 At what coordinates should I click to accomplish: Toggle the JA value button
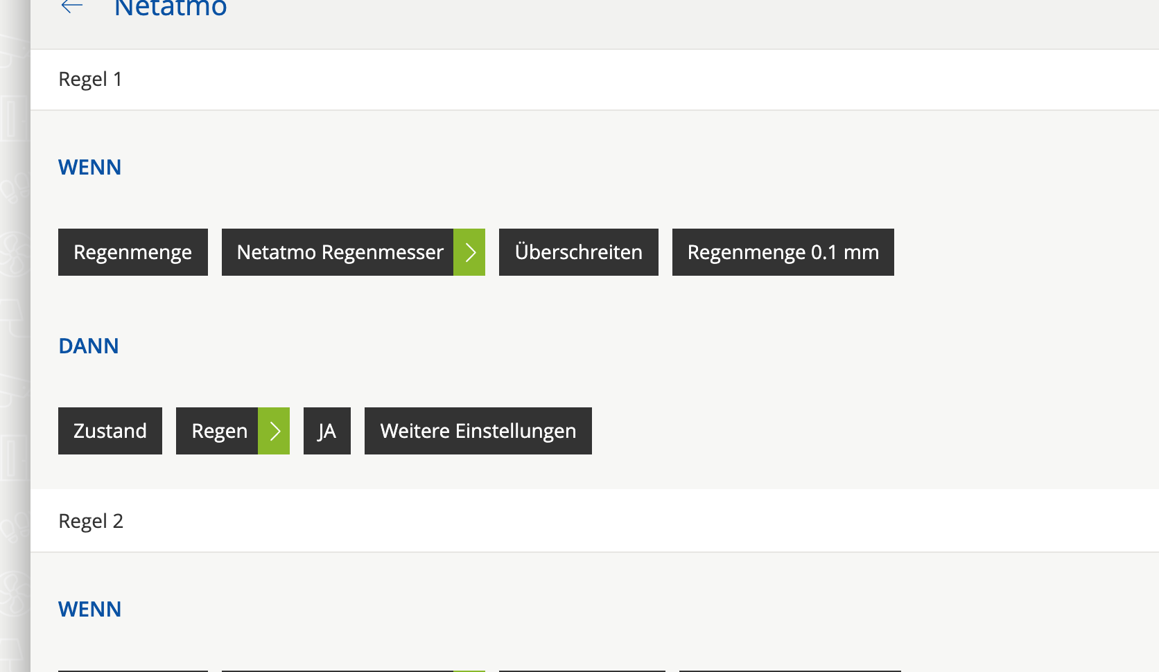pyautogui.click(x=327, y=431)
